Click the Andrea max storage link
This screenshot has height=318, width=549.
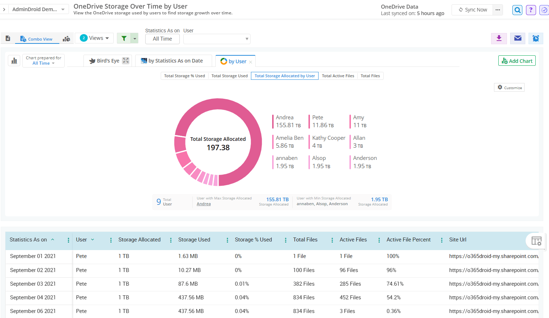click(203, 203)
